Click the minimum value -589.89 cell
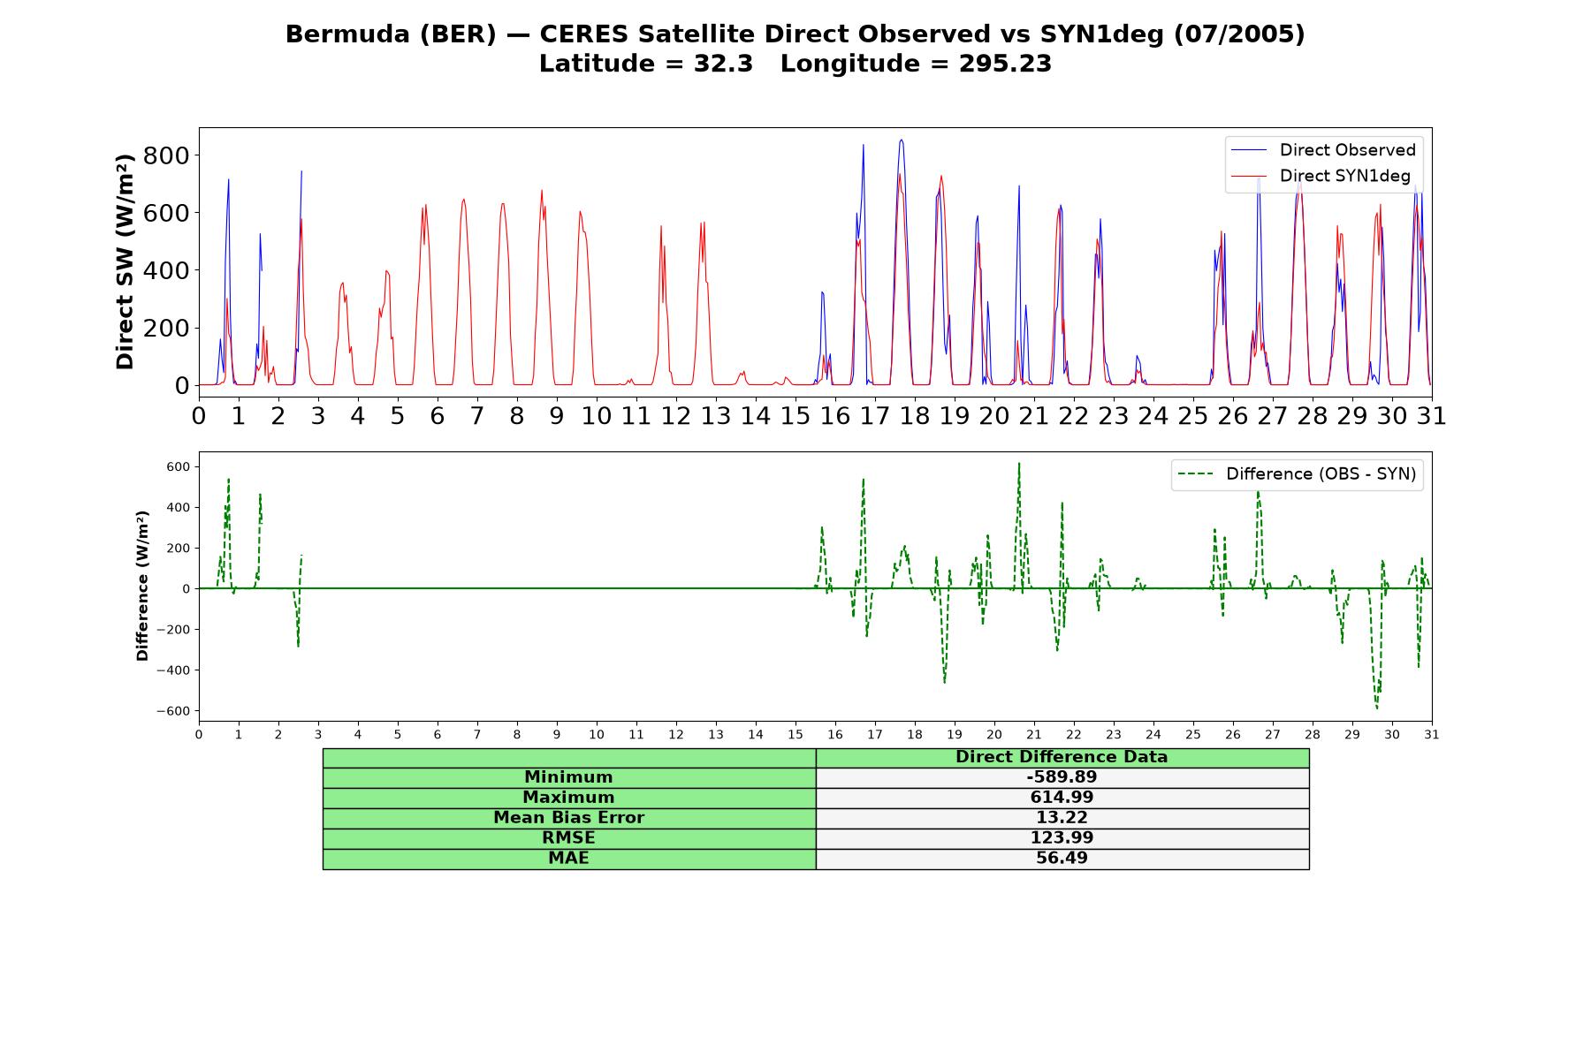The height and width of the screenshot is (1060, 1591). click(1062, 777)
